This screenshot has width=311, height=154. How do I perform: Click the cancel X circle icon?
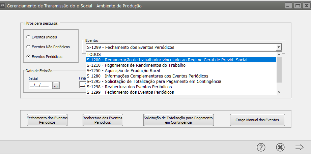coord(280,147)
